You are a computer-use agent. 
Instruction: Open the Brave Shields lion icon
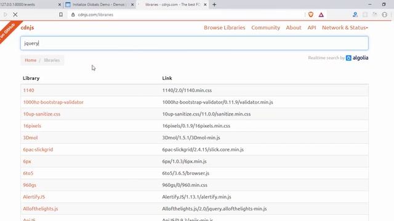(311, 15)
